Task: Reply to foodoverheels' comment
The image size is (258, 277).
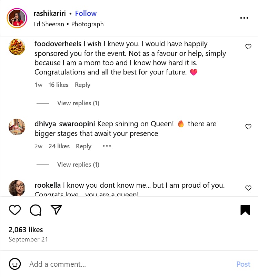Action: pos(82,85)
